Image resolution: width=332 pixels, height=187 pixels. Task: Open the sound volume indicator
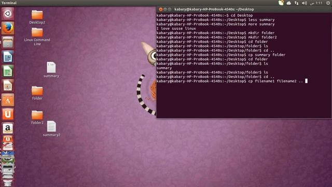coord(305,3)
